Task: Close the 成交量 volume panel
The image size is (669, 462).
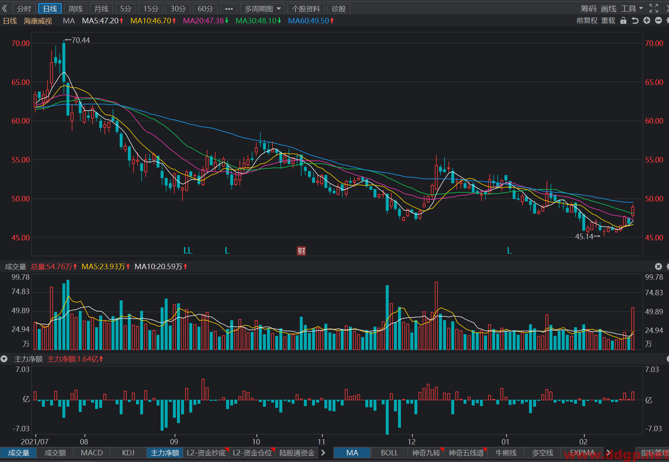Action: pyautogui.click(x=658, y=266)
